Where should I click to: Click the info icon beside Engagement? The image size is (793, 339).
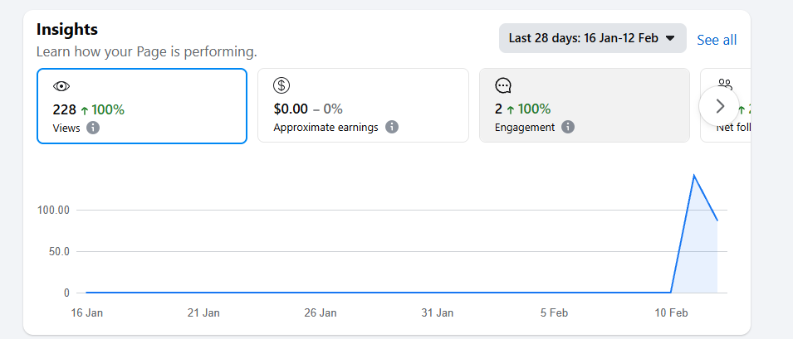tap(568, 128)
